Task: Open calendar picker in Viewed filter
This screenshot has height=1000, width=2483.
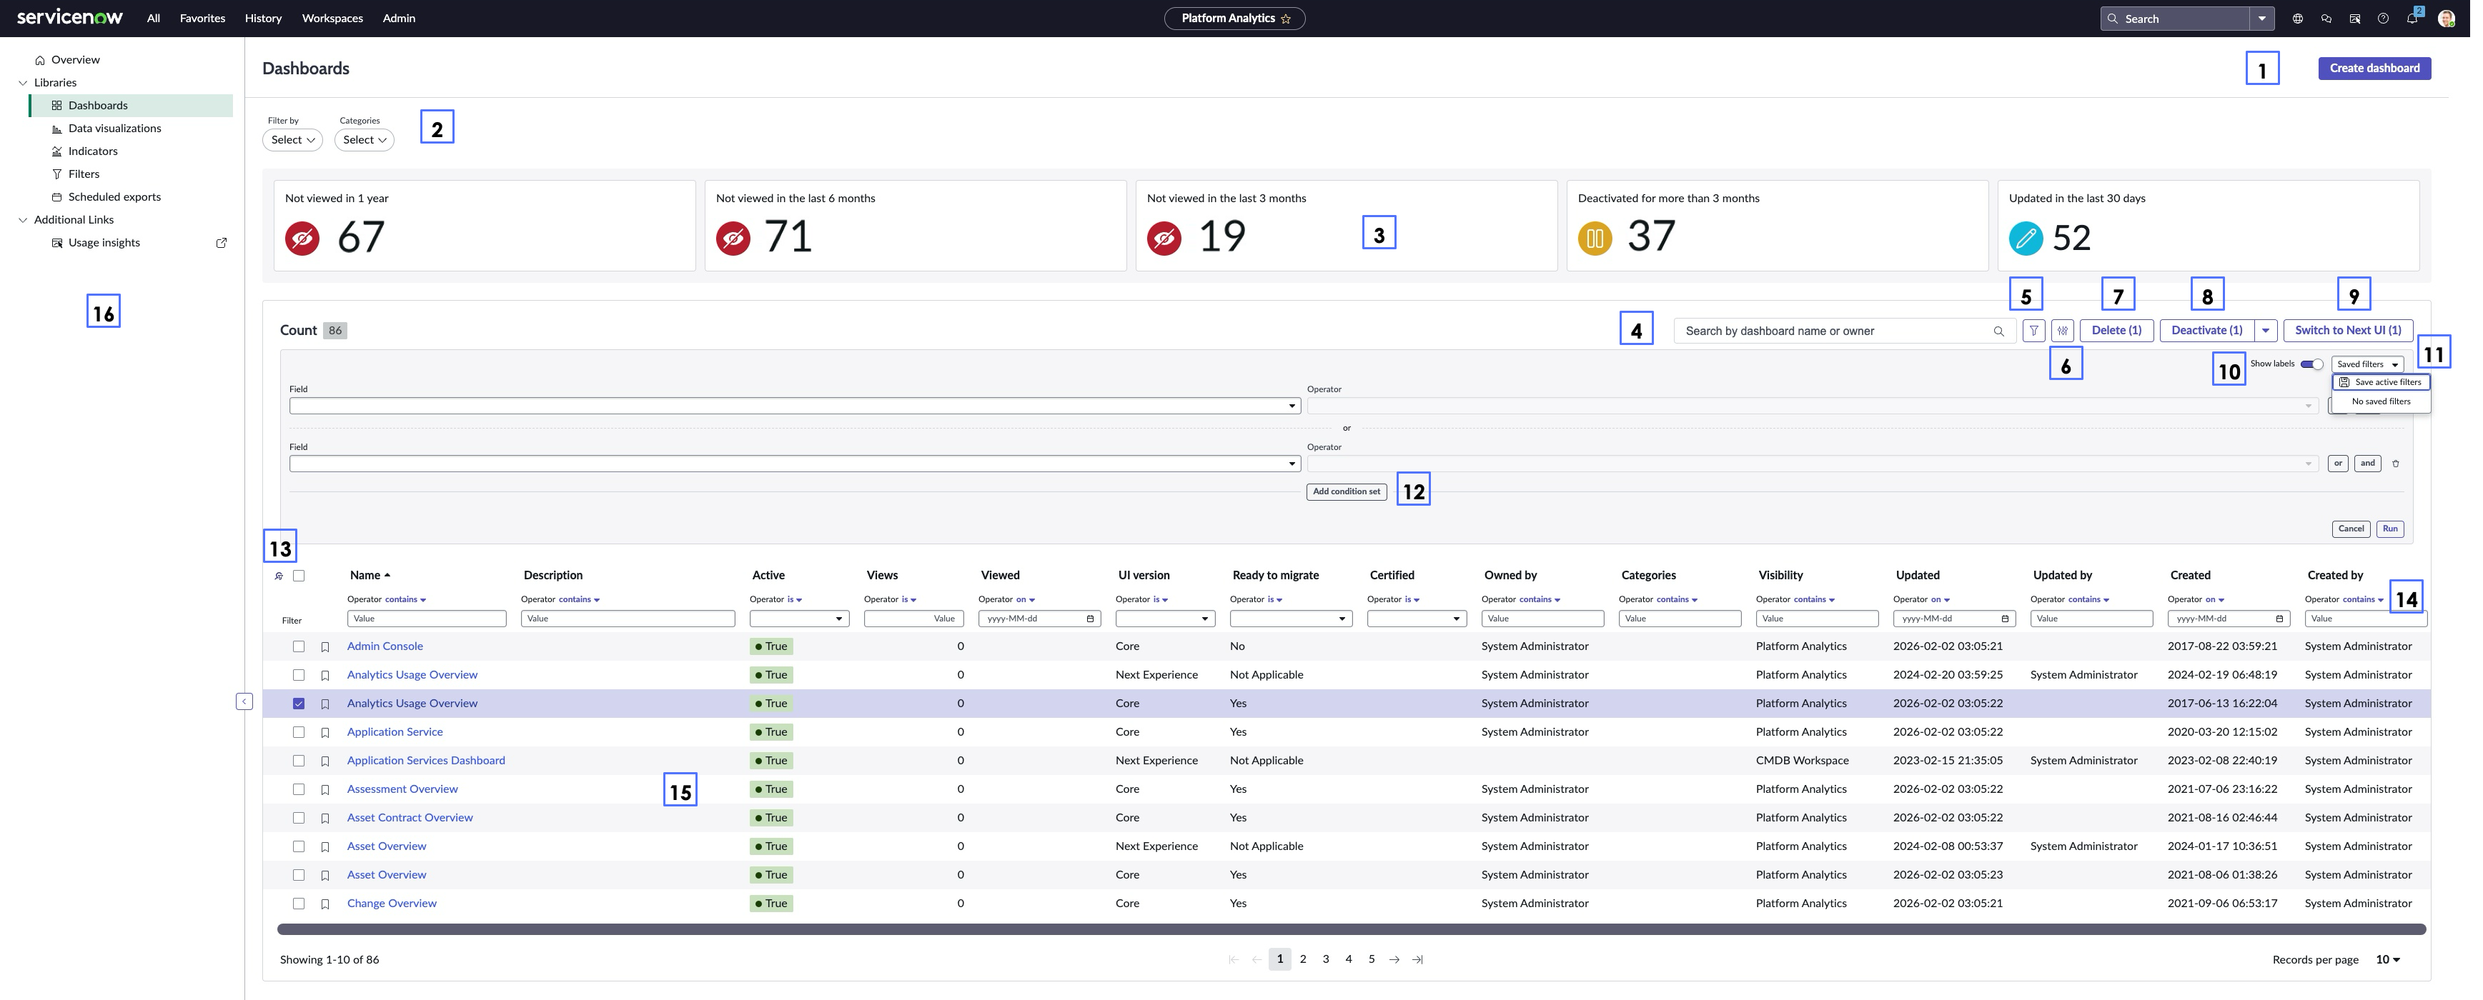Action: 1090,619
